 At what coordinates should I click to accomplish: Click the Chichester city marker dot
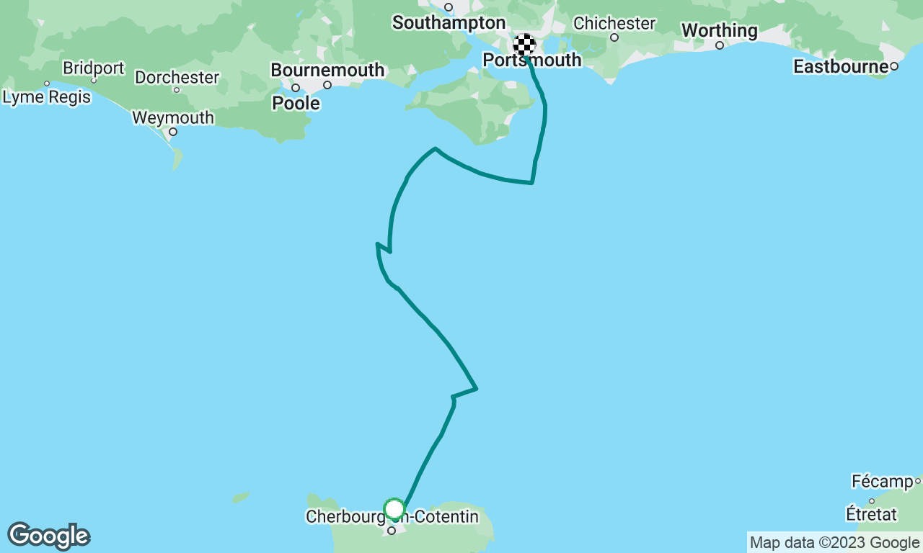pos(614,37)
